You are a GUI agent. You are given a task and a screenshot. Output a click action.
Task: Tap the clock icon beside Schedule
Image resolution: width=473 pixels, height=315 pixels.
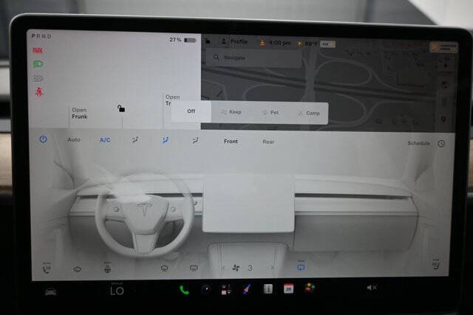pos(441,144)
